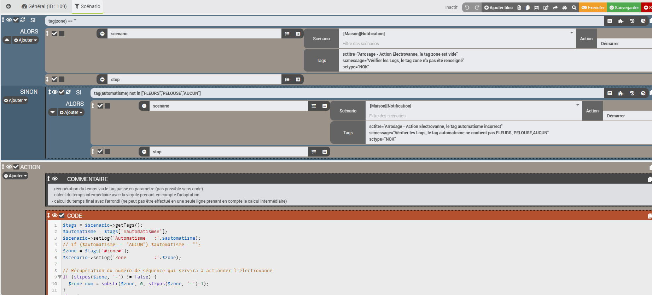
Task: Click the back arrow at top left
Action: [x=8, y=6]
